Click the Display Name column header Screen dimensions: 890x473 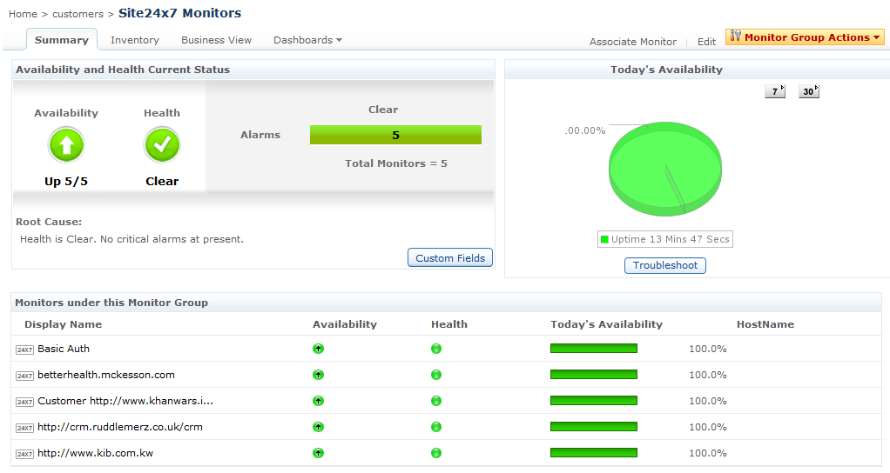pos(63,324)
